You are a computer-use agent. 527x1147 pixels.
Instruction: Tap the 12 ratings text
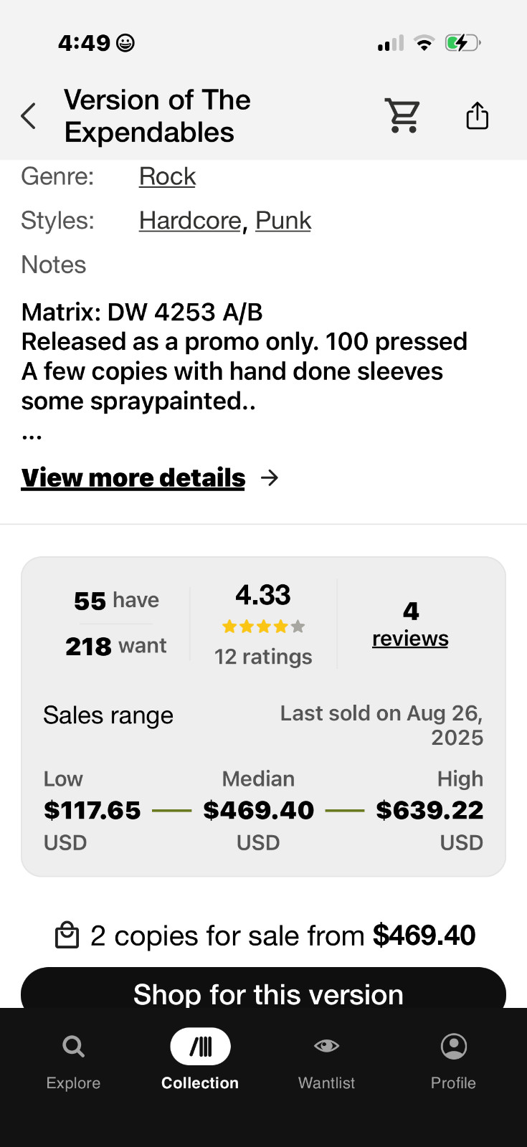click(263, 657)
